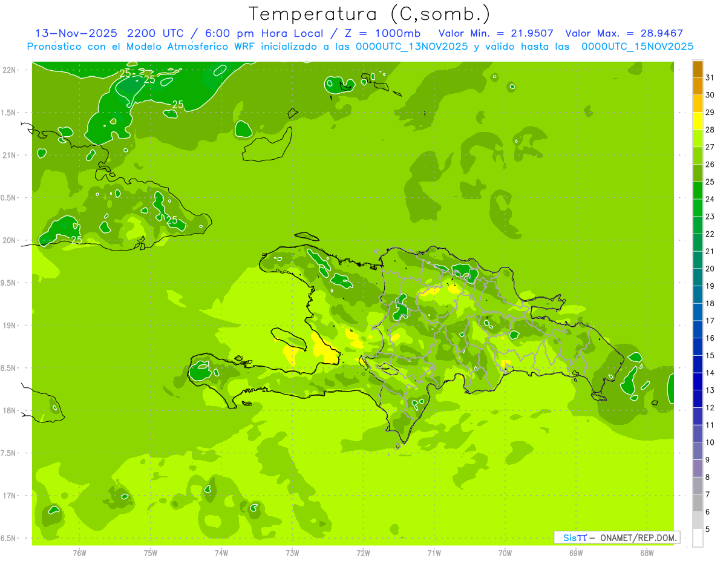Click the "18N" latitude label
Viewport: 726px width, 561px height.
(9, 410)
